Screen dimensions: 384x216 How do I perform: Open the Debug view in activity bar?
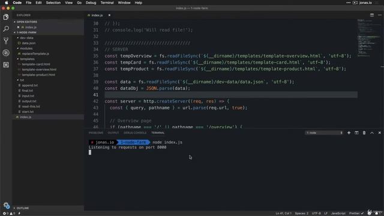pos(6,53)
